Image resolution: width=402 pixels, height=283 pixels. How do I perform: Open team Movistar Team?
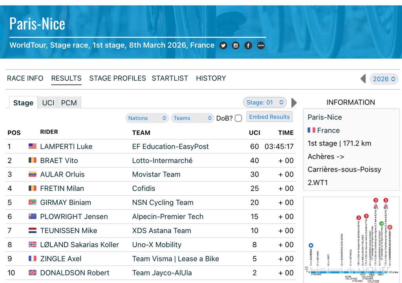156,175
